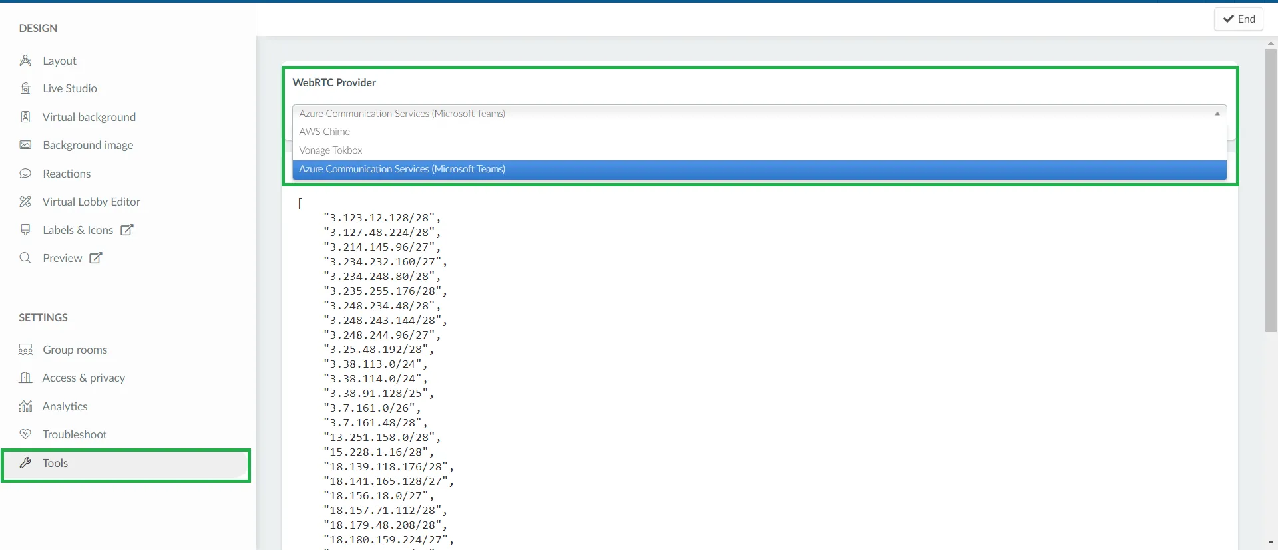Click the WebRTC Provider combo box field

point(759,114)
